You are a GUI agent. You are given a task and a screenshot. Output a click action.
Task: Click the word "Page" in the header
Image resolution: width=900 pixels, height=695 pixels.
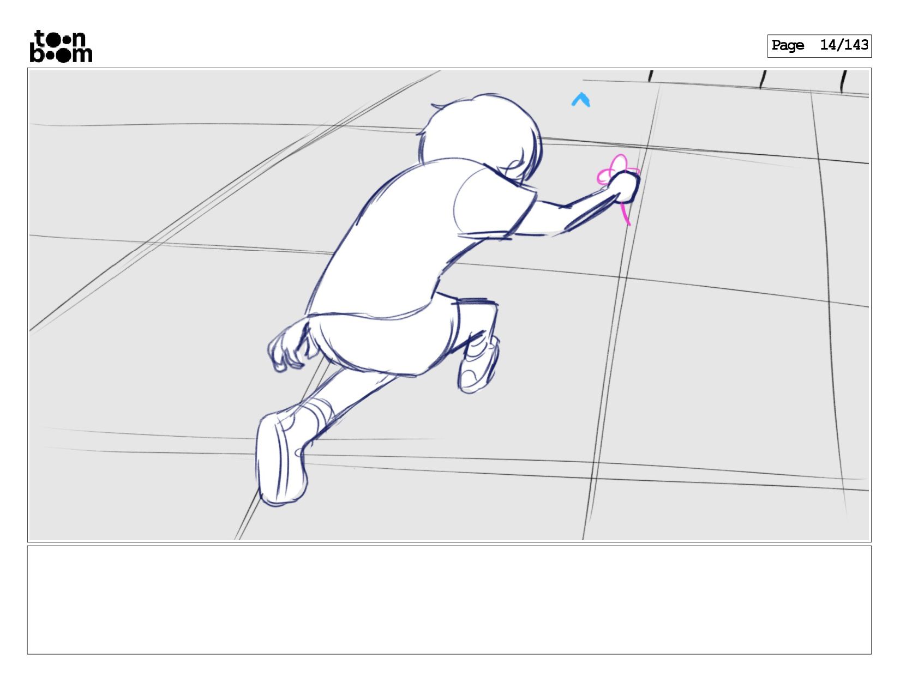coord(788,46)
